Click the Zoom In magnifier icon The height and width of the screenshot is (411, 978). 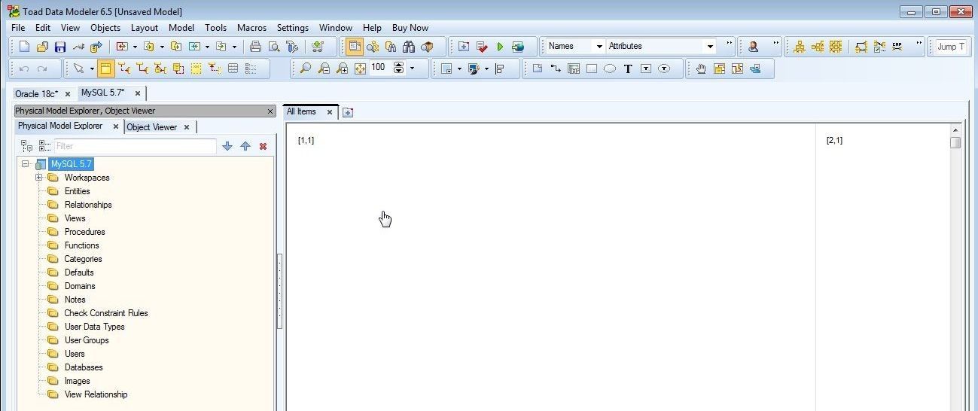(342, 68)
